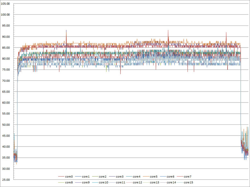Click the 50.00 axis label
This screenshot has height=187, width=250.
click(x=6, y=125)
